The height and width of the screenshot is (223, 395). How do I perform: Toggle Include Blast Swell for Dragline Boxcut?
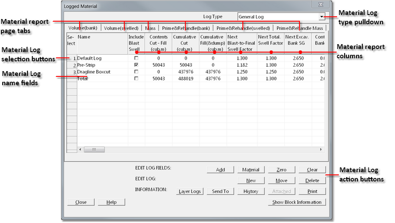click(136, 72)
